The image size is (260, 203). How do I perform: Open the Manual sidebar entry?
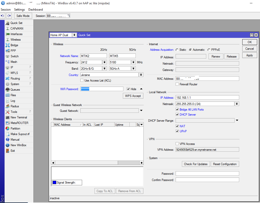(19, 140)
